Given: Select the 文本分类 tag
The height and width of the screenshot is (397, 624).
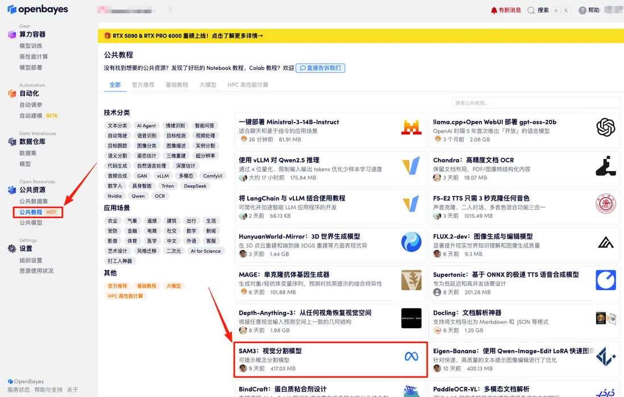Looking at the screenshot, I should [118, 126].
